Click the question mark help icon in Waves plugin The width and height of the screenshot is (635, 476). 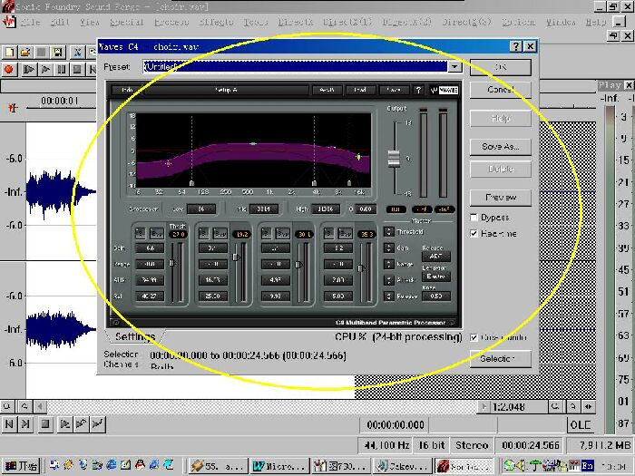click(419, 90)
